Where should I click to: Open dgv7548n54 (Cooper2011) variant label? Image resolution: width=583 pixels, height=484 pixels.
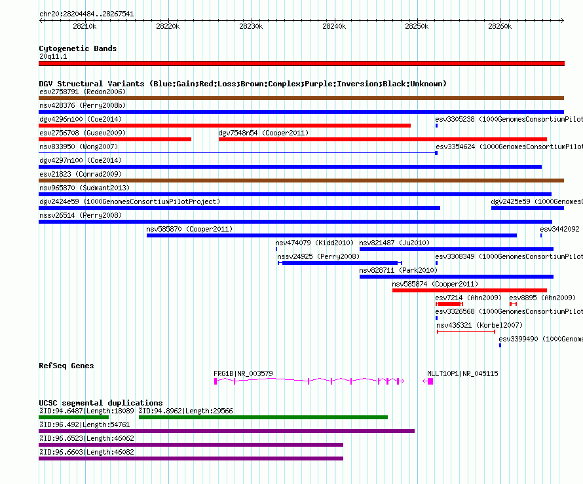click(x=263, y=133)
